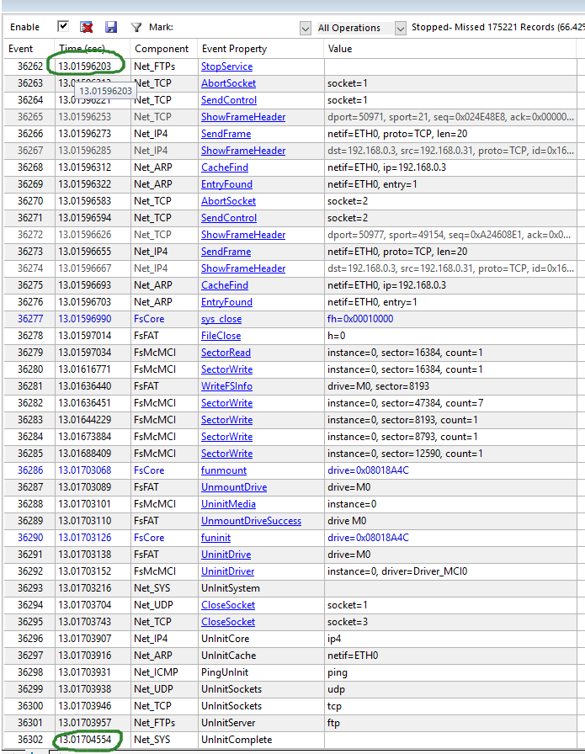Click the save records floppy disk icon
This screenshot has width=585, height=754.
click(111, 28)
